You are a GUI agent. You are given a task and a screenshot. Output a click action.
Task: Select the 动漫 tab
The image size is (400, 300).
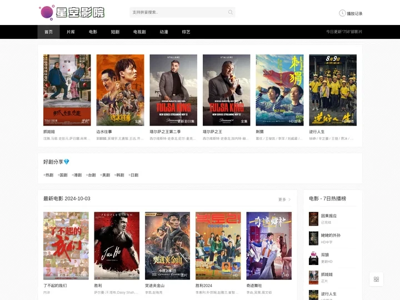(164, 32)
